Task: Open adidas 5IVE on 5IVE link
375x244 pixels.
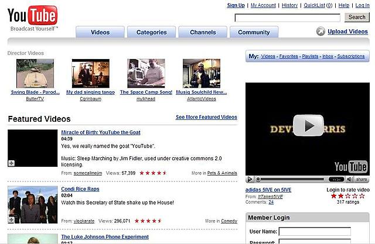Action: 268,190
